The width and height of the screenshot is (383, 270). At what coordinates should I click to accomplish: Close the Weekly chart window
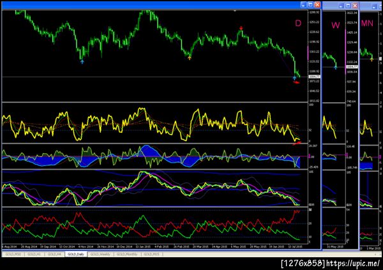pos(355,5)
